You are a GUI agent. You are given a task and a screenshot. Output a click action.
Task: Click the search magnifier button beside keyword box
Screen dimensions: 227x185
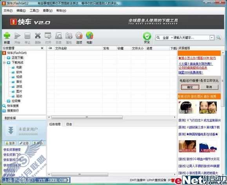218,38
